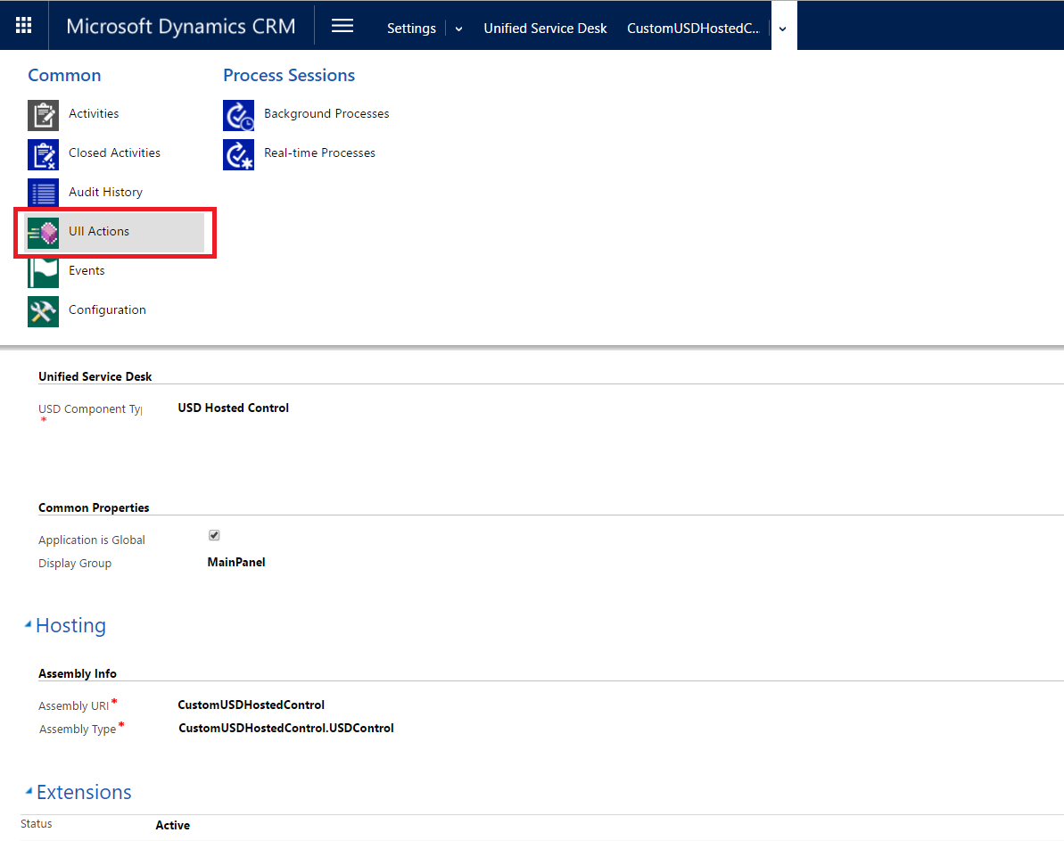Click the Configuration tools icon
The image size is (1064, 841).
43,311
